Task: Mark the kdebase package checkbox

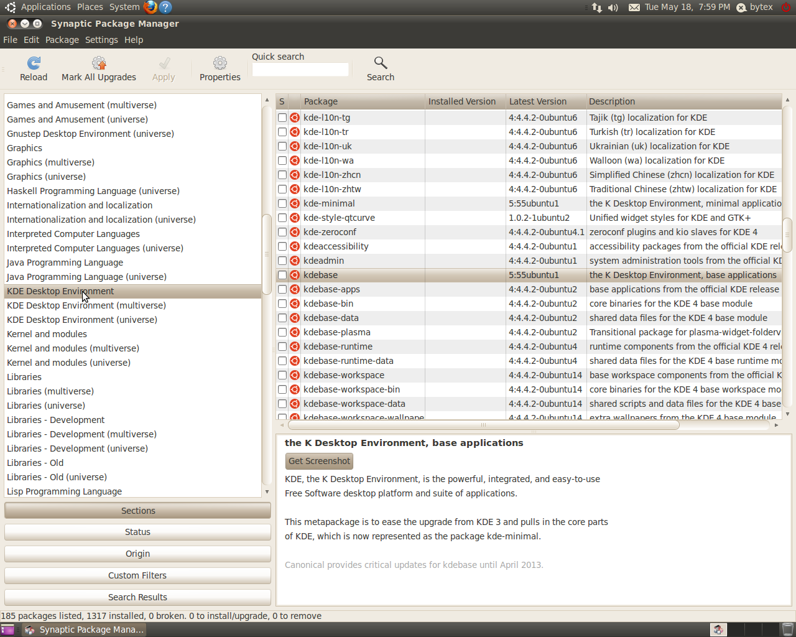Action: 282,275
